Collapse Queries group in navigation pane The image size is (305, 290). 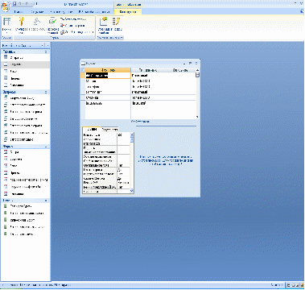[46, 92]
